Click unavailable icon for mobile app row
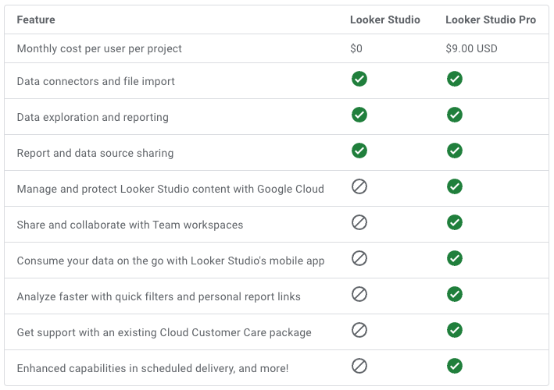Image resolution: width=554 pixels, height=390 pixels. (x=359, y=258)
